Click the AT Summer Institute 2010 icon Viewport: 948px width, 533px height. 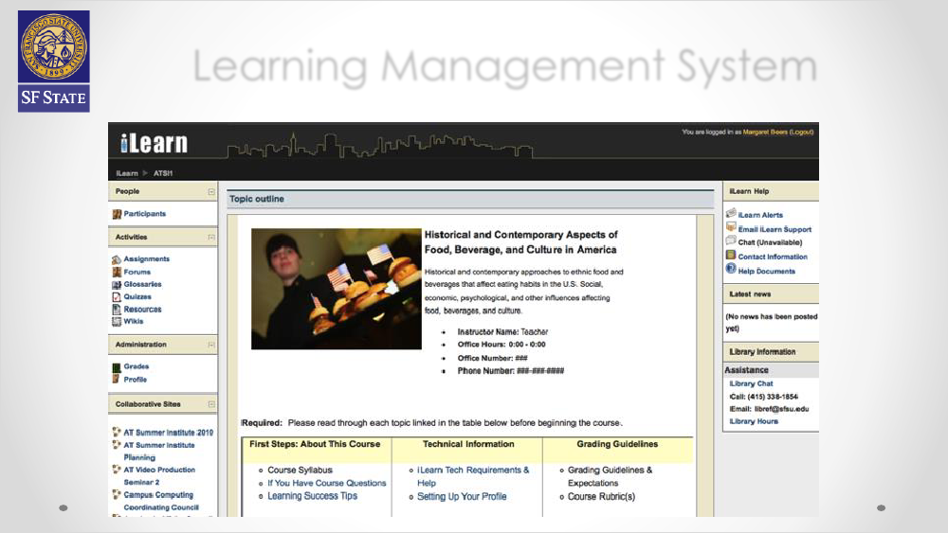tap(117, 432)
